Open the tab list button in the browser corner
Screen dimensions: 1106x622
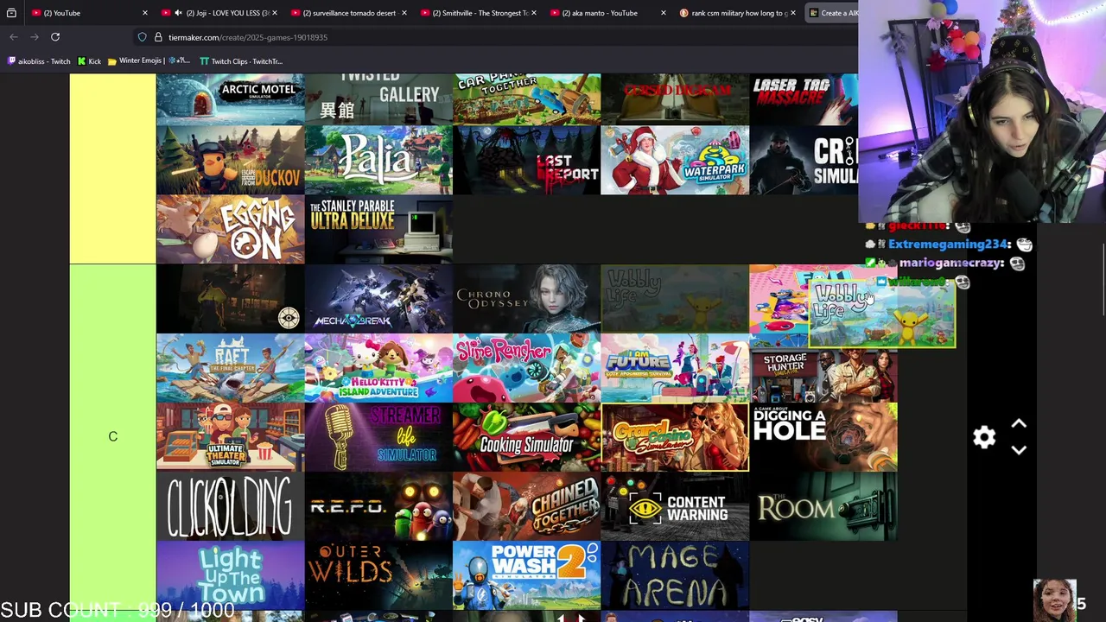[x=11, y=13]
